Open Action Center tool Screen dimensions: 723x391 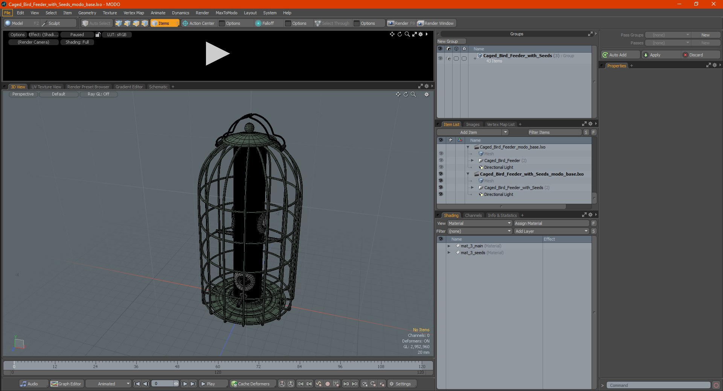point(198,23)
